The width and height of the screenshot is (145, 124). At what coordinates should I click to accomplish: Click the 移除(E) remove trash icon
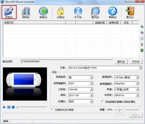click(x=26, y=11)
